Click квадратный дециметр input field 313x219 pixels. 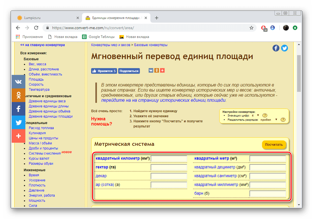(268, 167)
